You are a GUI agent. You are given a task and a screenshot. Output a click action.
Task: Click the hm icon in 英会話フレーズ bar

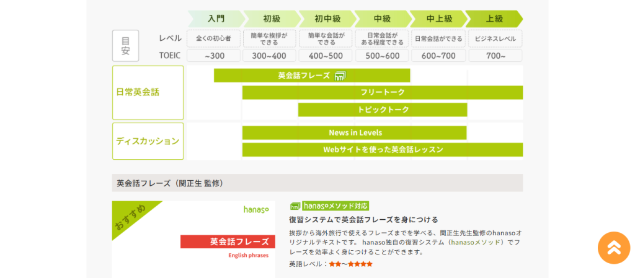point(340,76)
